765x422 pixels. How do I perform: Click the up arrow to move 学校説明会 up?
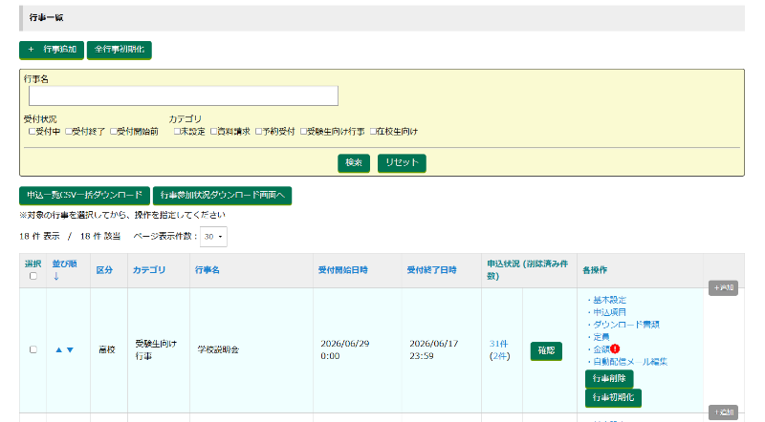tap(58, 350)
